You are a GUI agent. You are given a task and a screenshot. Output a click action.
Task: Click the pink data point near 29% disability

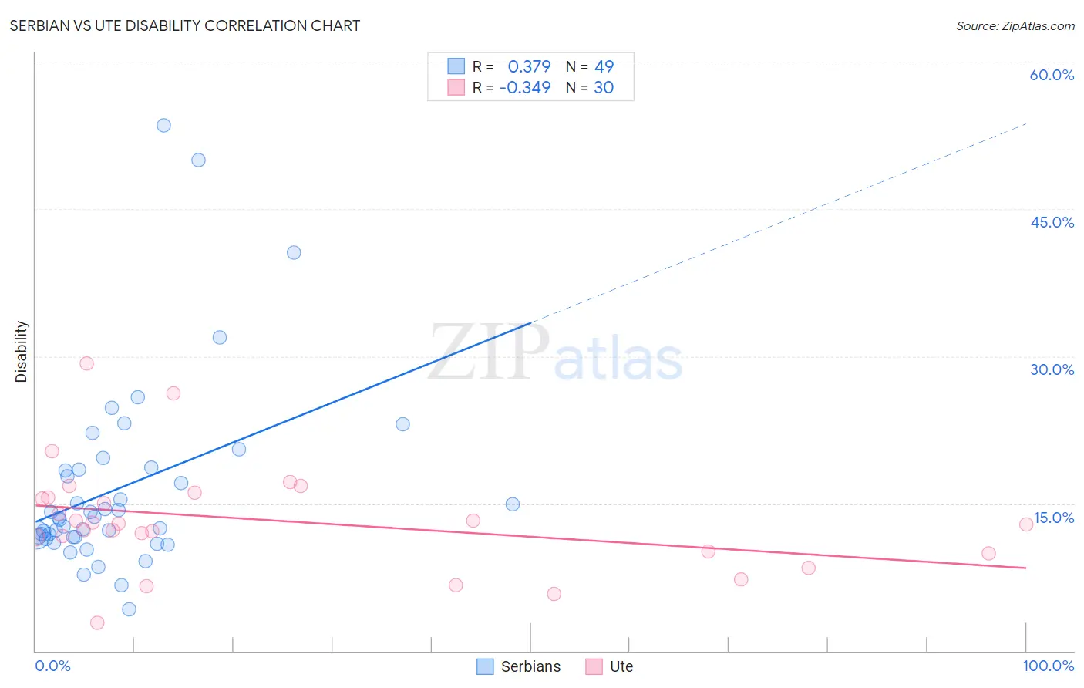[86, 363]
